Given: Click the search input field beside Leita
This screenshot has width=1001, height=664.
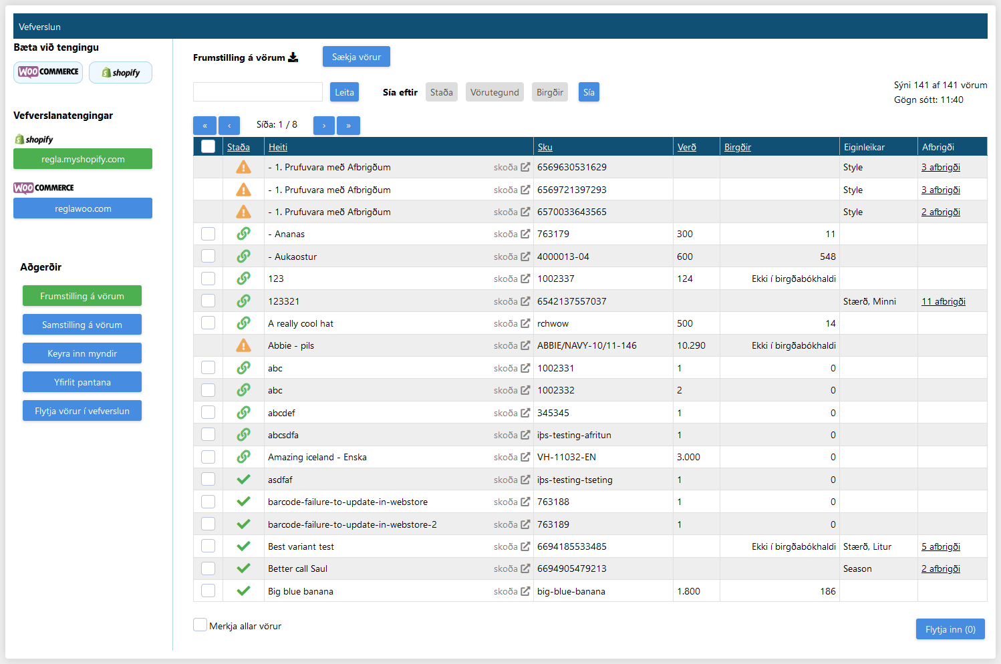Looking at the screenshot, I should pos(257,92).
